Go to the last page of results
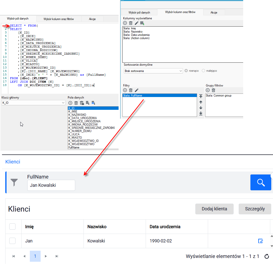The image size is (273, 264). tap(57, 256)
